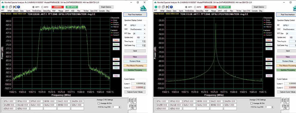Viewport: 296px width, 113px height.
Task: Click green status circle icon in right window
Action: pyautogui.click(x=156, y=7)
